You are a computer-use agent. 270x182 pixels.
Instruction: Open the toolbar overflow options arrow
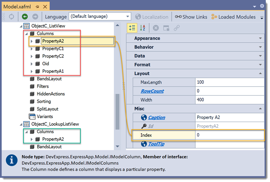262,17
